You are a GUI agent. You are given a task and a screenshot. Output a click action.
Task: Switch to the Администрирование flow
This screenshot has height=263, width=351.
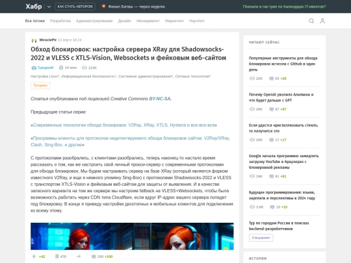94,21
